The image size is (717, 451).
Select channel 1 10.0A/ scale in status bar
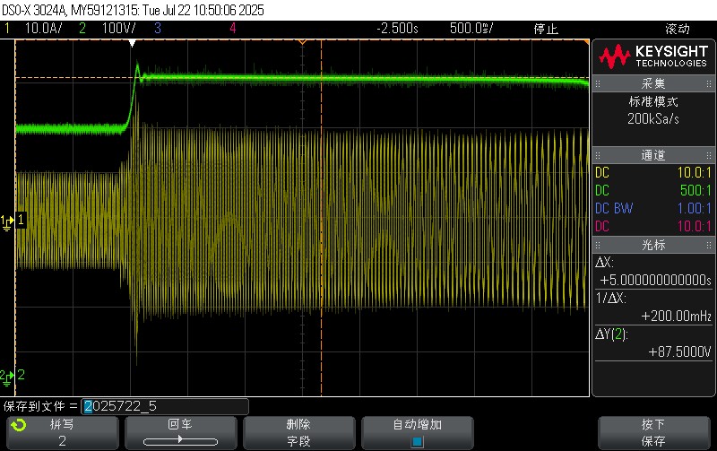coord(39,29)
